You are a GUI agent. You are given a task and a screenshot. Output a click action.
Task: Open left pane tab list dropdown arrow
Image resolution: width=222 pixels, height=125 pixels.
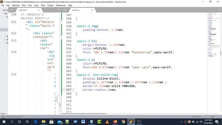pos(58,10)
